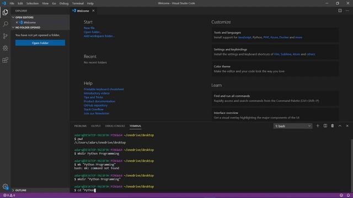This screenshot has width=353, height=198.
Task: Open Printable keyboard cheatsheet link
Action: [x=104, y=89]
